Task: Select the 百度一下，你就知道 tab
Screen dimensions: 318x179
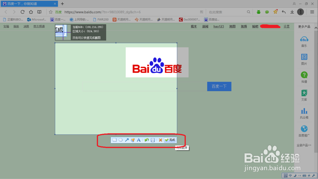Action: point(29,4)
